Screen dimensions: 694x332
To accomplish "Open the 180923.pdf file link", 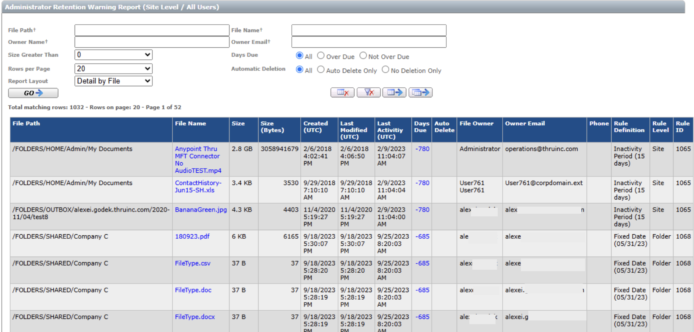I will pos(192,237).
